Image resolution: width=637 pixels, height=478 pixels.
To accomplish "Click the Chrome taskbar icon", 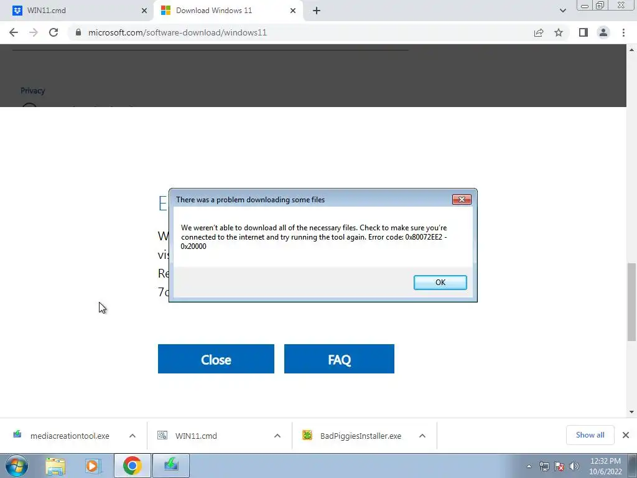I will point(133,466).
